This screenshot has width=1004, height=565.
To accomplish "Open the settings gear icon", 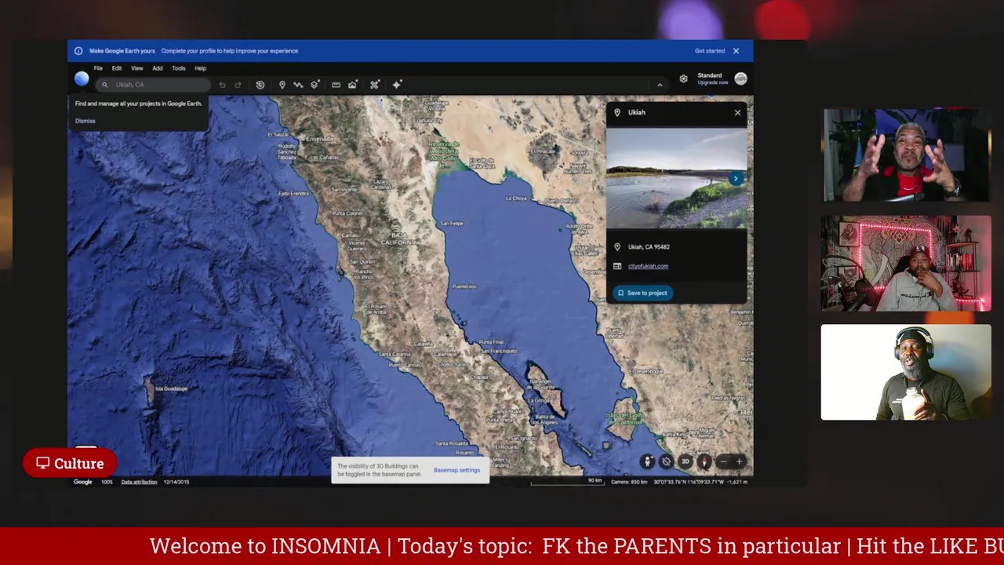I will (x=683, y=79).
